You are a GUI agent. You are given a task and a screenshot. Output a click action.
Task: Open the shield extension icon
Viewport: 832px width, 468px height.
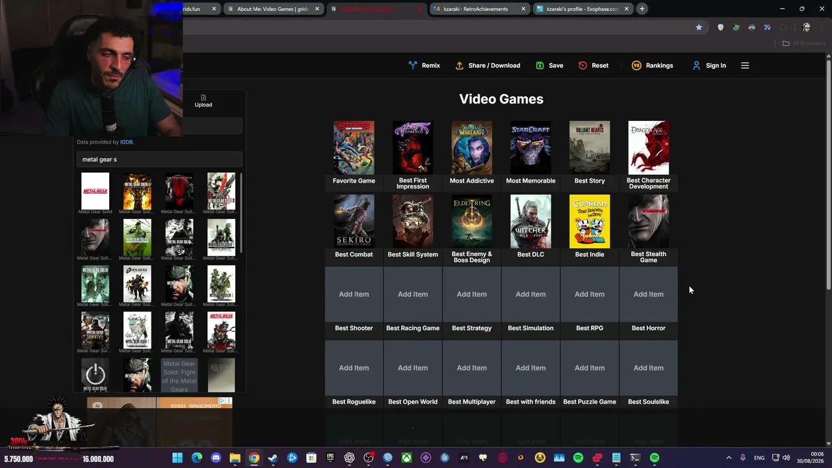tap(720, 27)
